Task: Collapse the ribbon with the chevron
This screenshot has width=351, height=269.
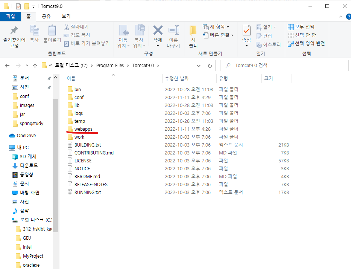Action: click(x=341, y=17)
